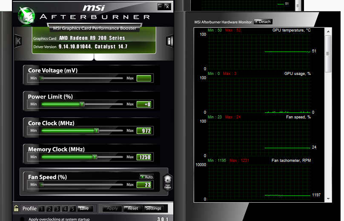Click the Fan Speed slider handle
Image resolution: width=344 pixels, height=221 pixels.
click(x=42, y=184)
